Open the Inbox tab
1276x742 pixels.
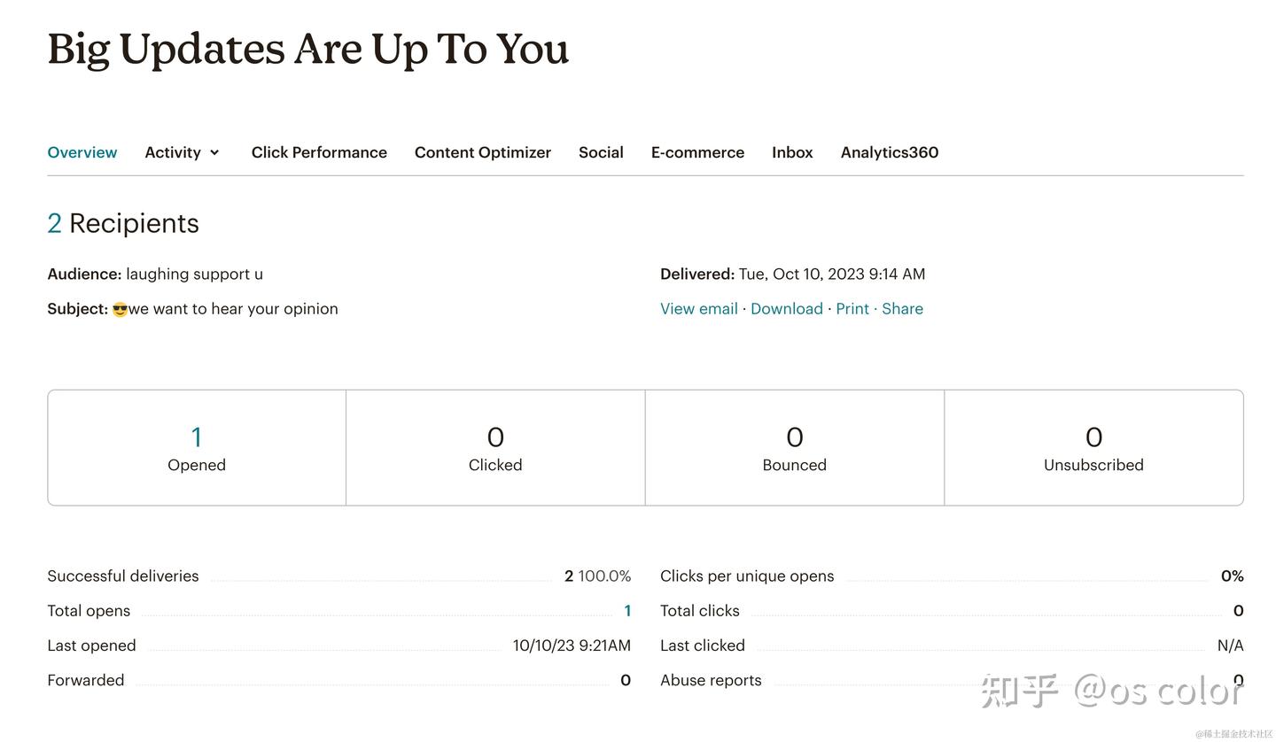pos(792,152)
